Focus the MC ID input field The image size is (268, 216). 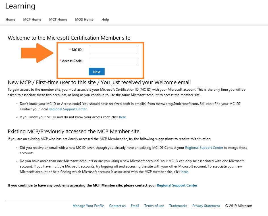pos(113,49)
